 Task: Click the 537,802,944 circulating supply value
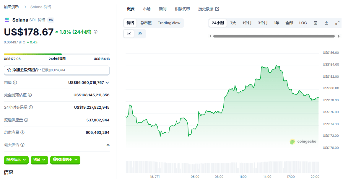[x=98, y=120]
